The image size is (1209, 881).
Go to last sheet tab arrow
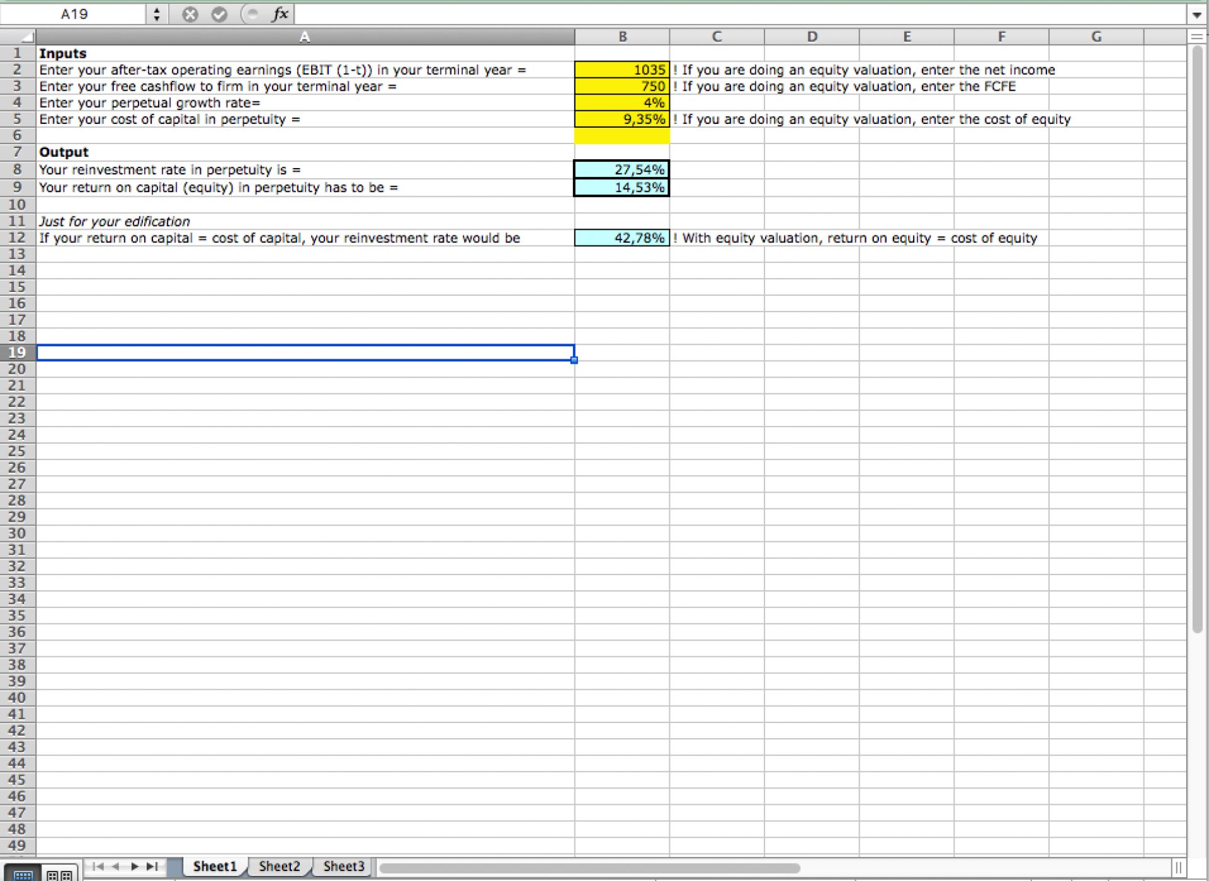click(152, 867)
